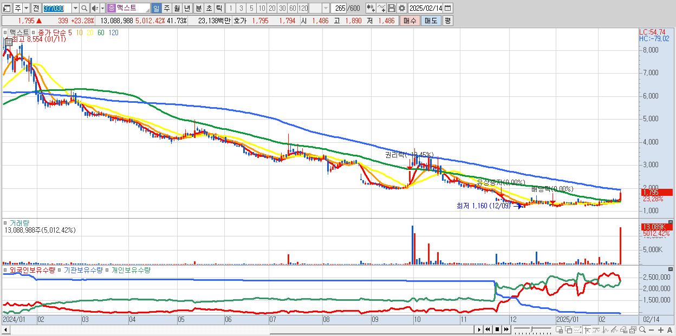Add line study with line-plus icon
Screen dimensions: 676x336
(x=381, y=8)
